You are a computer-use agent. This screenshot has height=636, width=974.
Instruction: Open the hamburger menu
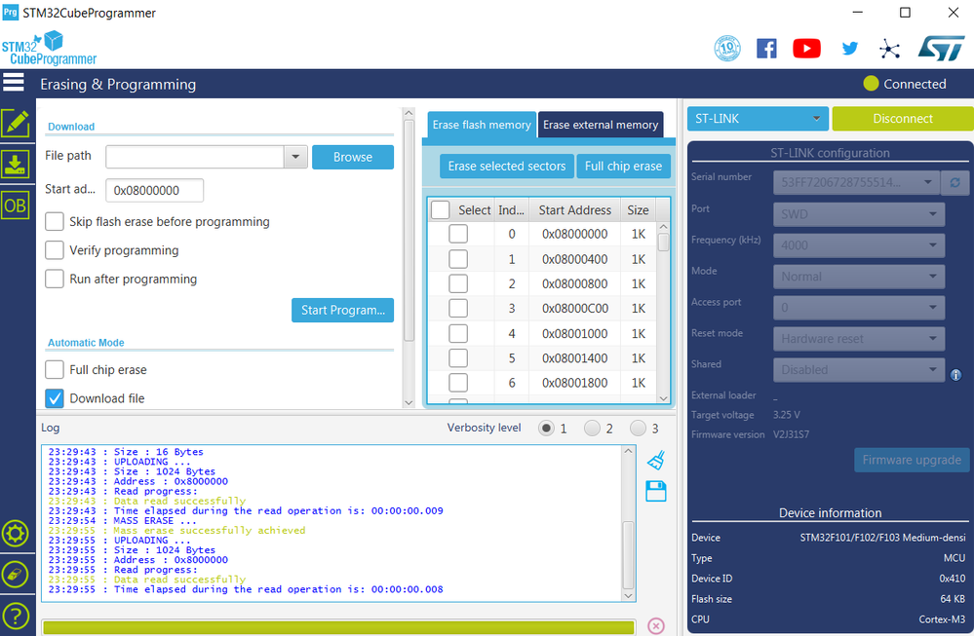click(14, 83)
